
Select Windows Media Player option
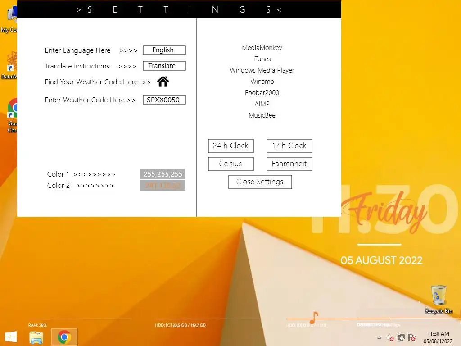pos(262,70)
